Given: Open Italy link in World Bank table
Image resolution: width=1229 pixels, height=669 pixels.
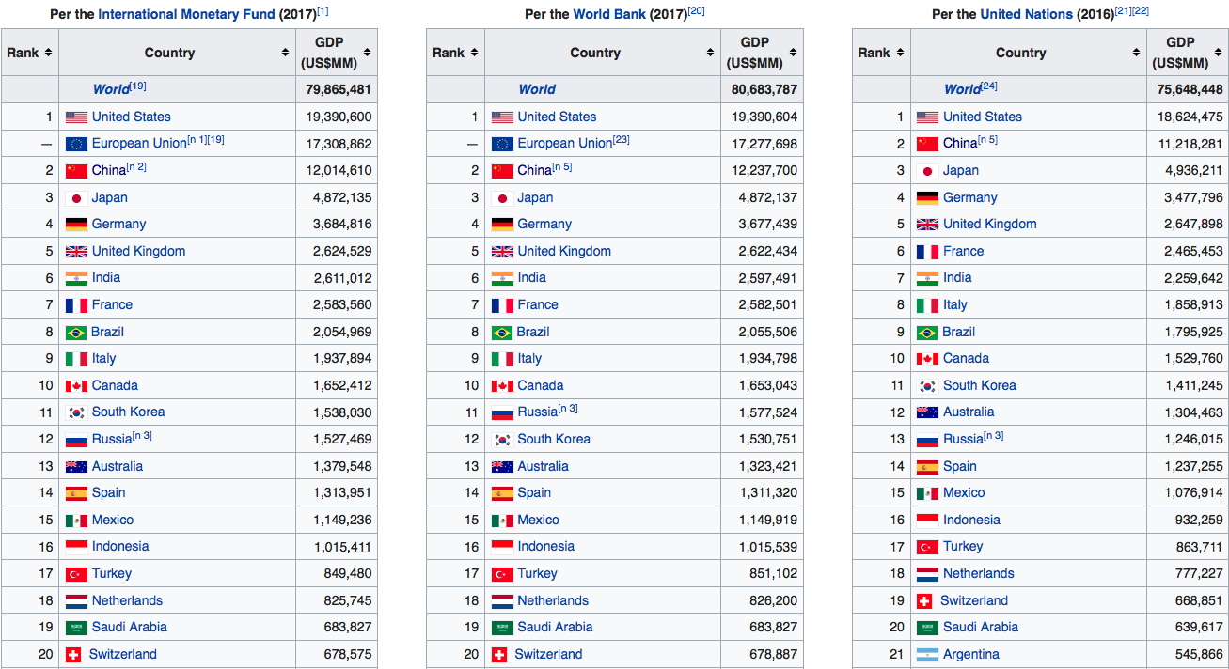Looking at the screenshot, I should click(x=530, y=359).
